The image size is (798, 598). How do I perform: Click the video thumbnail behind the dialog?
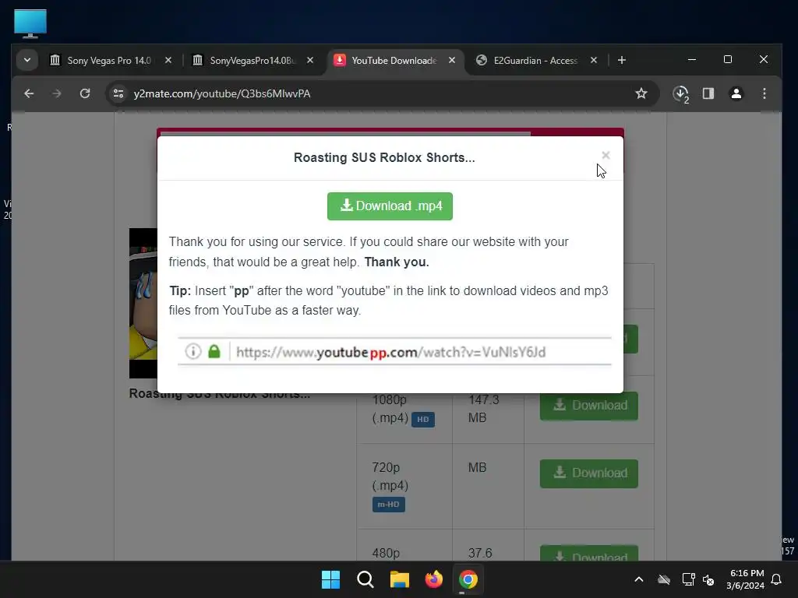(143, 303)
